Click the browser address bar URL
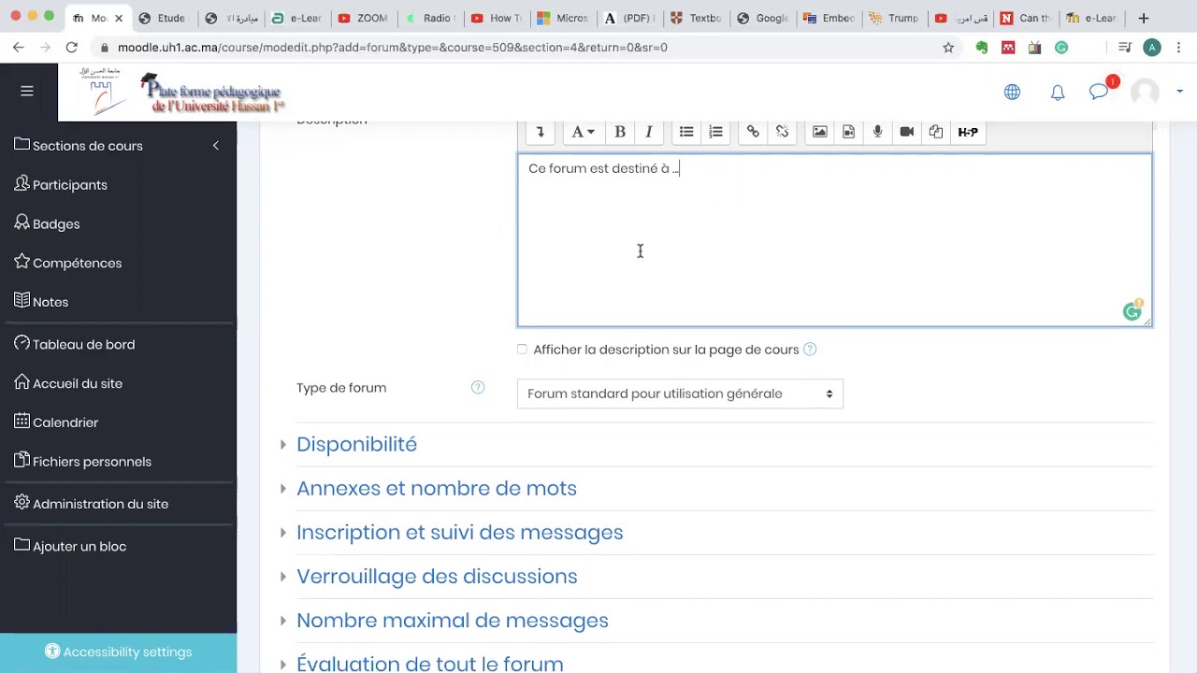This screenshot has height=673, width=1197. (x=393, y=47)
